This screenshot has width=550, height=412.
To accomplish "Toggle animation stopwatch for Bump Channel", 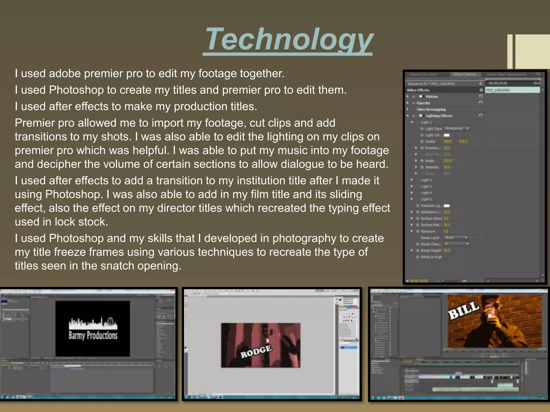I will coord(418,244).
